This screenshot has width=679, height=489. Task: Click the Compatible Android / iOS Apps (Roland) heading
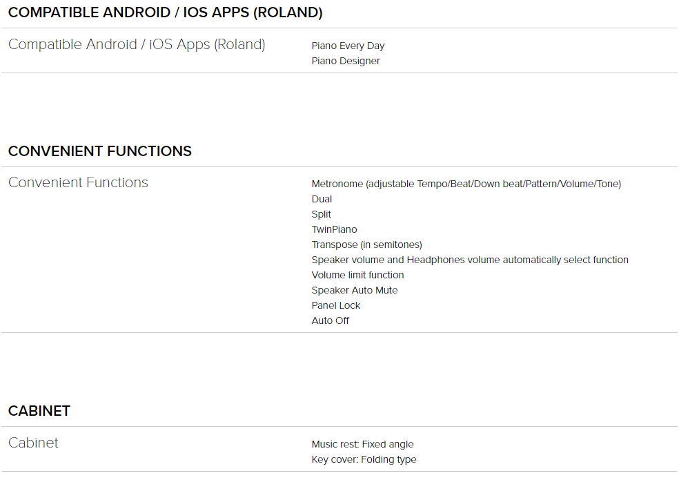[x=166, y=12]
